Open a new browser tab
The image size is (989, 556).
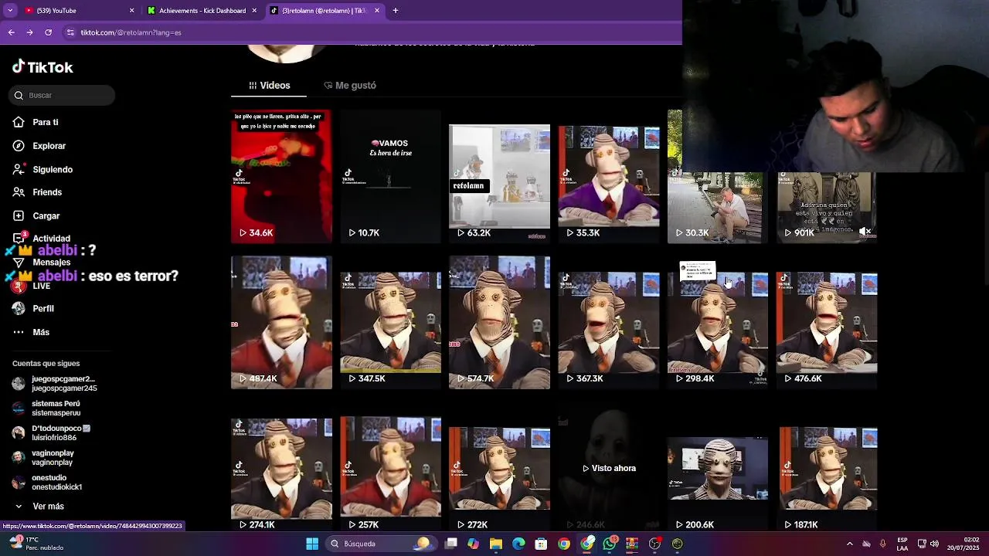(x=395, y=11)
